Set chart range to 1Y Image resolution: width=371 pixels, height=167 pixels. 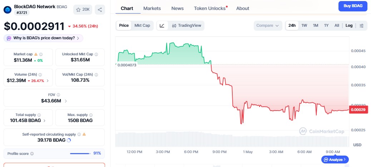point(326,25)
